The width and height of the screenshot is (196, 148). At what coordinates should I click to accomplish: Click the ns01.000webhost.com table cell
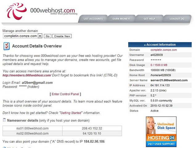[32, 128]
